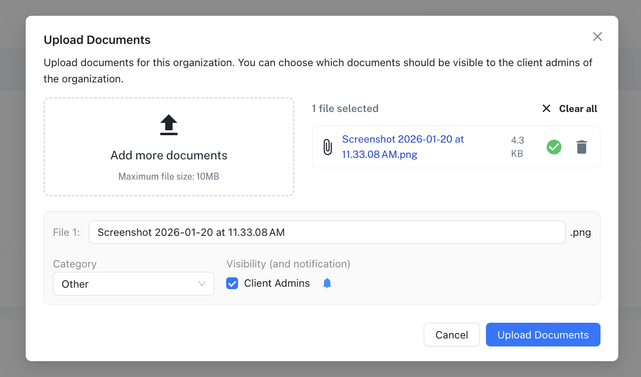
Task: Click the green upload success checkmark
Action: [554, 147]
